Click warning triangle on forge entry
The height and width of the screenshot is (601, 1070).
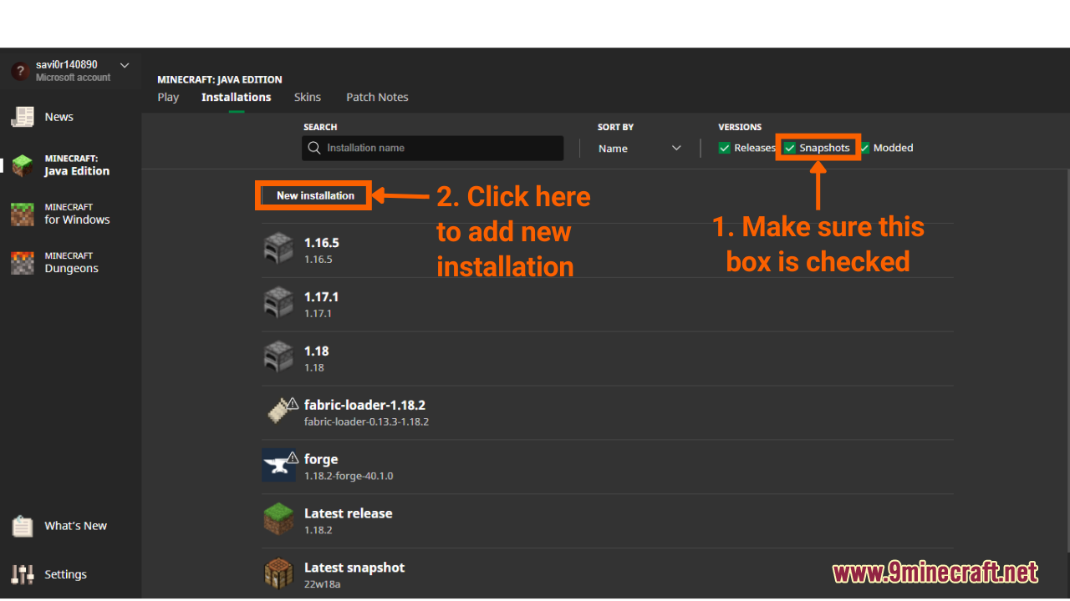[293, 457]
